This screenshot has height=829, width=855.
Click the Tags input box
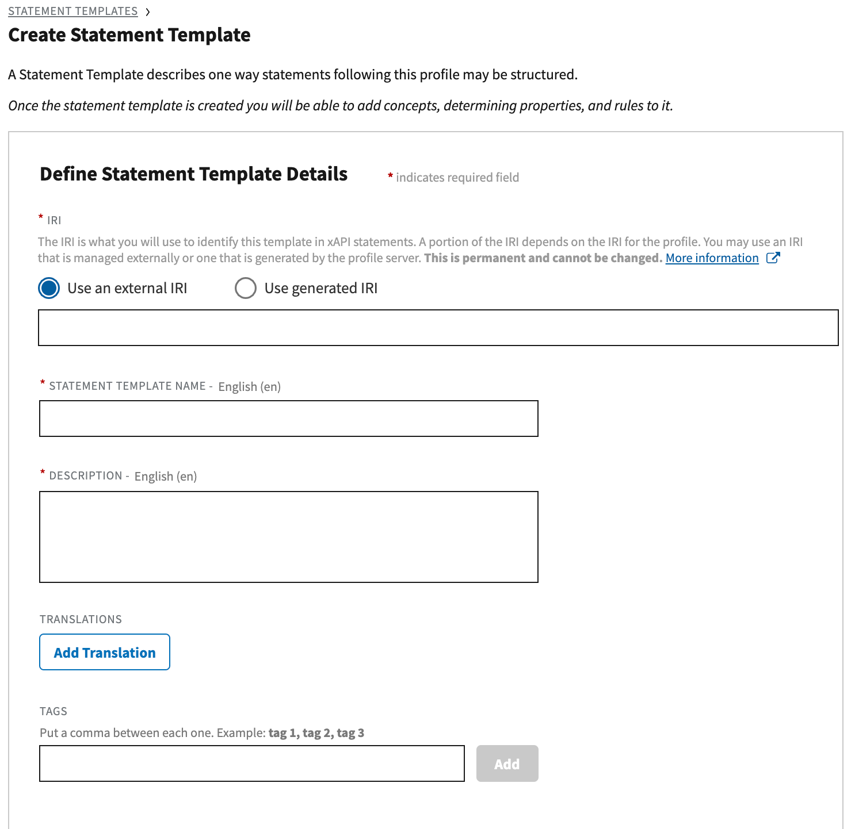[x=251, y=763]
